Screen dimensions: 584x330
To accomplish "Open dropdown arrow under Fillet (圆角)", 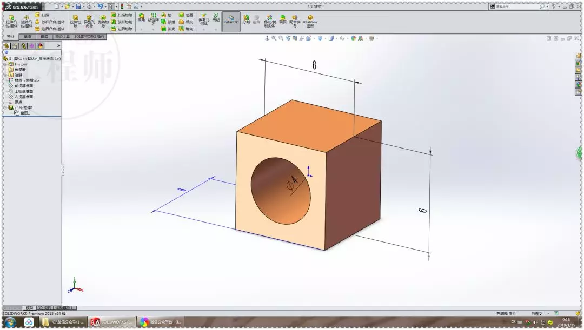I will coord(141,30).
